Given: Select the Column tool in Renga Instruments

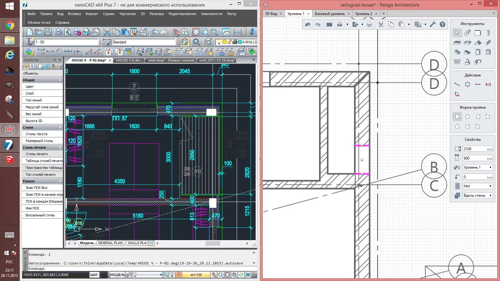Looking at the screenshot, I should [488, 33].
